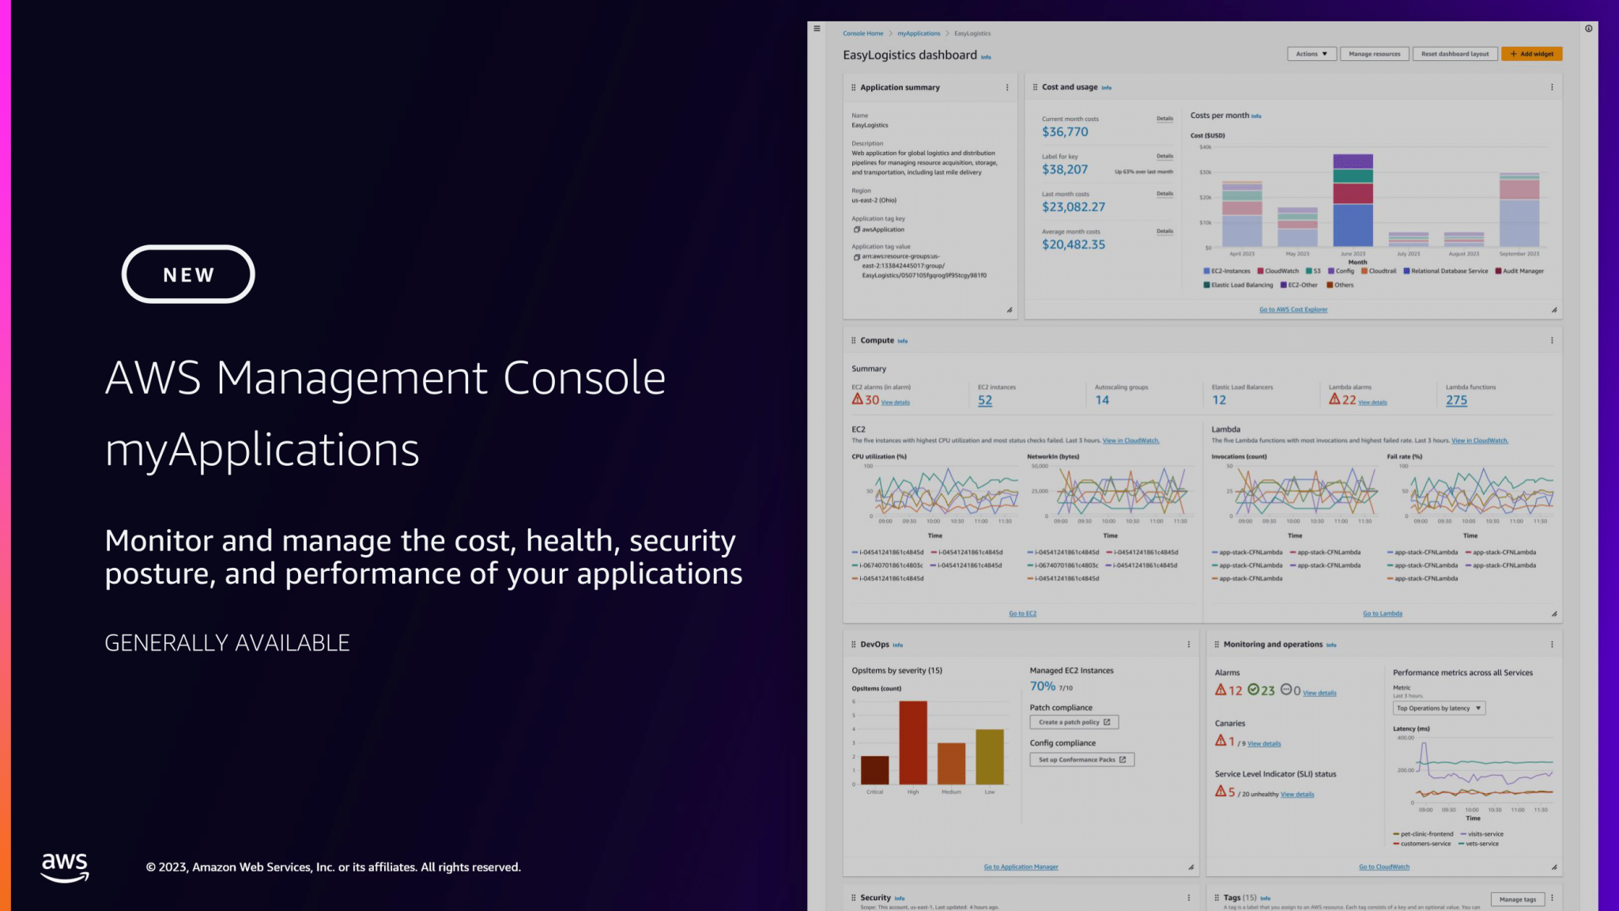Copy the application tag value ARN

click(x=856, y=257)
